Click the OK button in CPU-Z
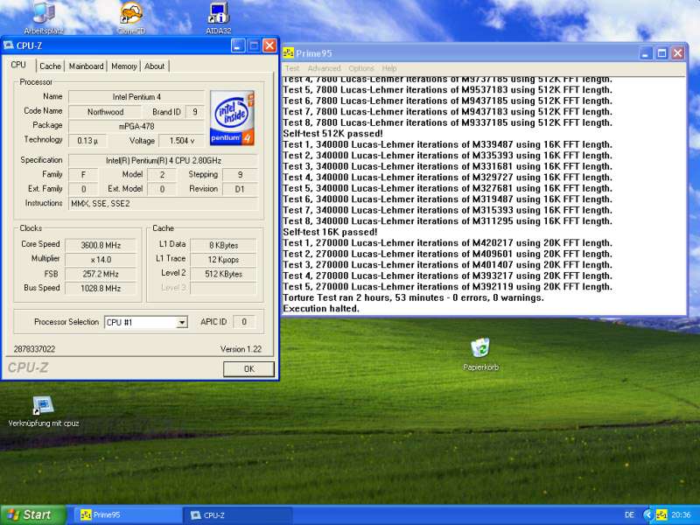This screenshot has width=700, height=525. pyautogui.click(x=248, y=368)
